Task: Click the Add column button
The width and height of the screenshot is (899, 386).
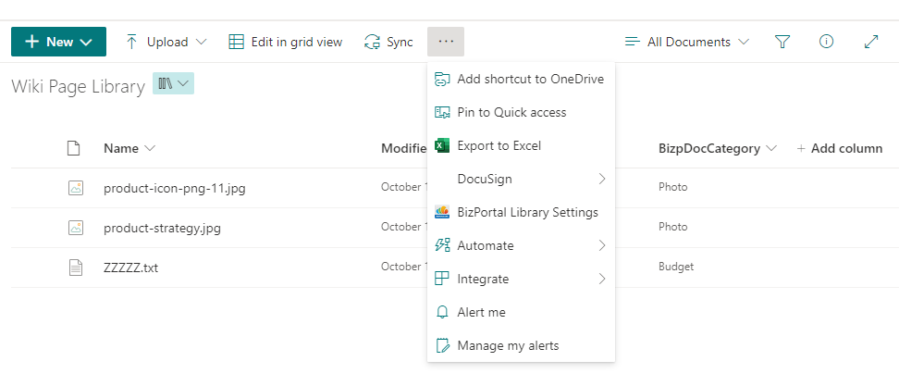Action: pyautogui.click(x=839, y=148)
